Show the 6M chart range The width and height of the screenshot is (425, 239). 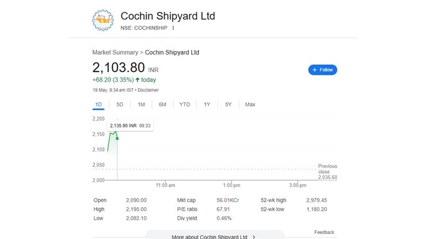163,105
